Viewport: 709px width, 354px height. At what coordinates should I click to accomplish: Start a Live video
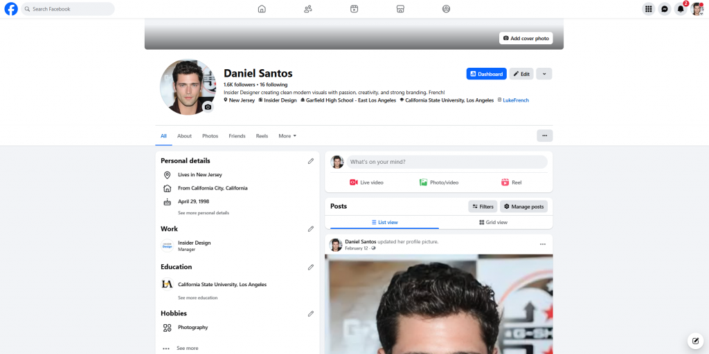(366, 183)
